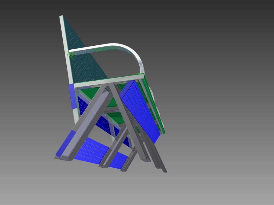Select the blue bracket on the rear post
Viewport: 274px width, 205px height.
pyautogui.click(x=73, y=96)
